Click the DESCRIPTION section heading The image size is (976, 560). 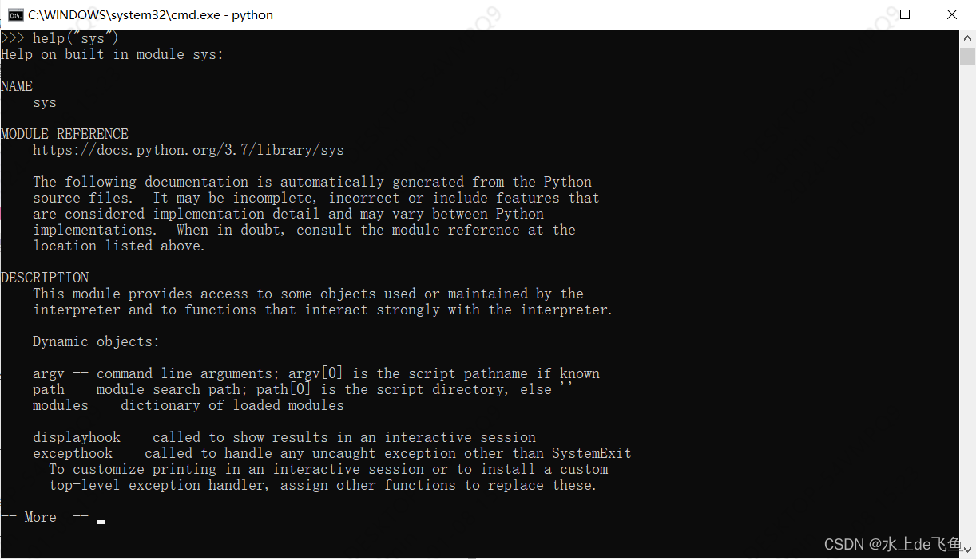pyautogui.click(x=44, y=278)
